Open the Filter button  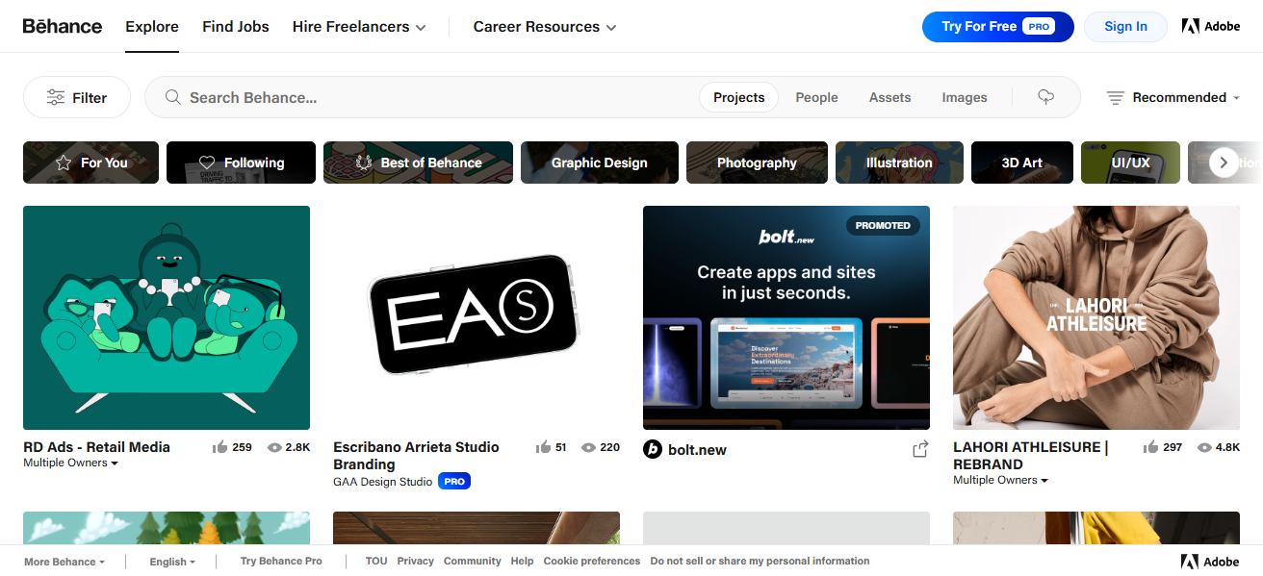(77, 97)
